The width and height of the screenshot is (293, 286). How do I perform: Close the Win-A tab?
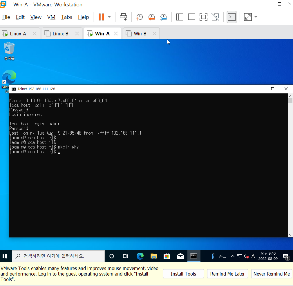pyautogui.click(x=116, y=34)
